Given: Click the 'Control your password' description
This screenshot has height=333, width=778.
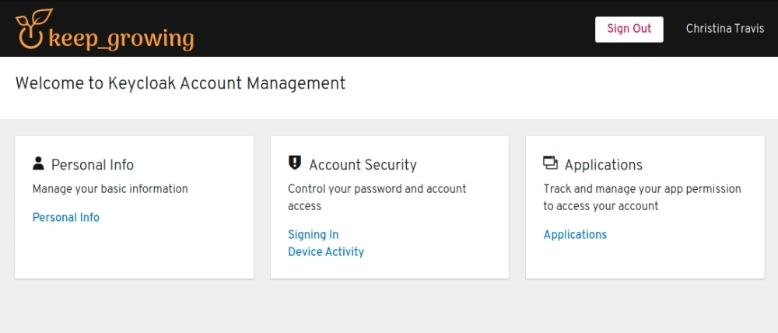Looking at the screenshot, I should coord(377,197).
